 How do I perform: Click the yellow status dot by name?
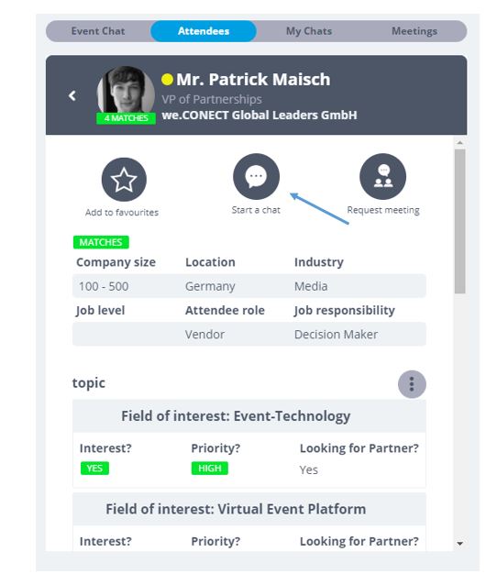coord(167,80)
